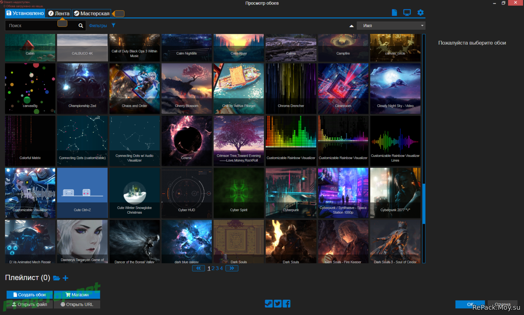Select the CALBUCO 4K wallpaper

82,47
